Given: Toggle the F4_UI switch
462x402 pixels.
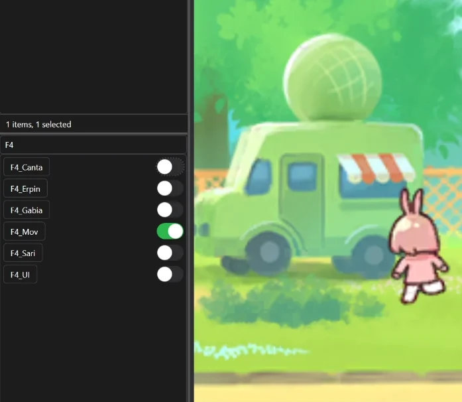Looking at the screenshot, I should [x=170, y=275].
